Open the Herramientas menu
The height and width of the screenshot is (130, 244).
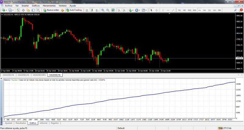pyautogui.click(x=49, y=5)
